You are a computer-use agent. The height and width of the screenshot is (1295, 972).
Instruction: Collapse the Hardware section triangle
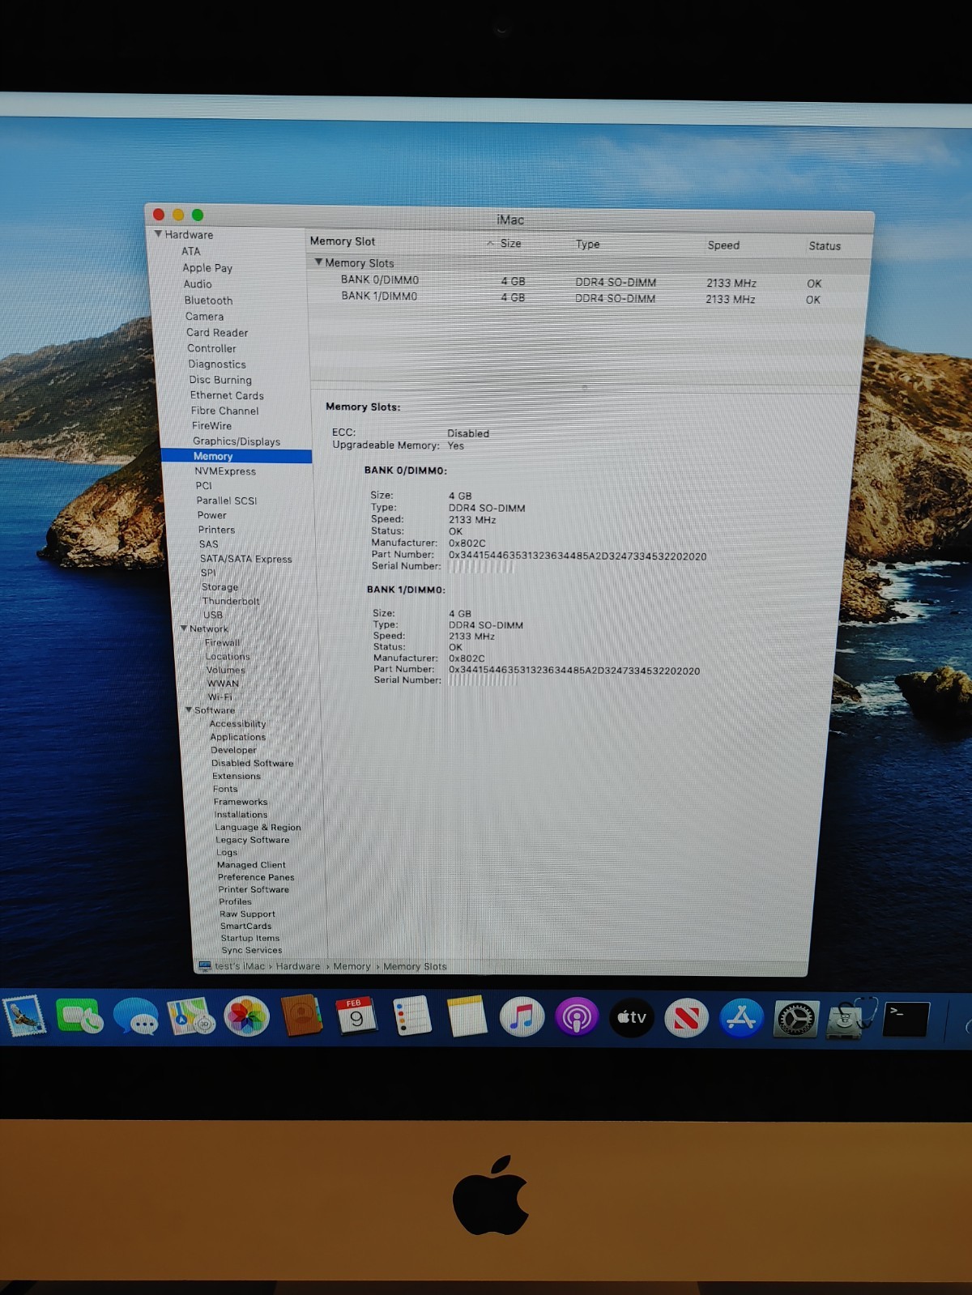click(x=158, y=234)
